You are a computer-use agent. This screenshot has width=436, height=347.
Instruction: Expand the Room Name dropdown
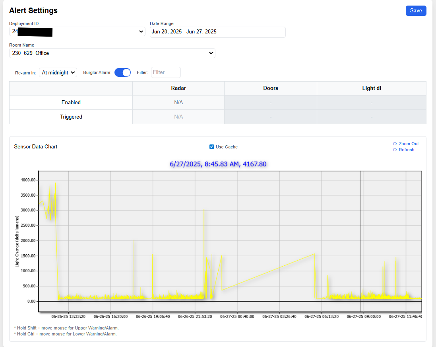(112, 53)
